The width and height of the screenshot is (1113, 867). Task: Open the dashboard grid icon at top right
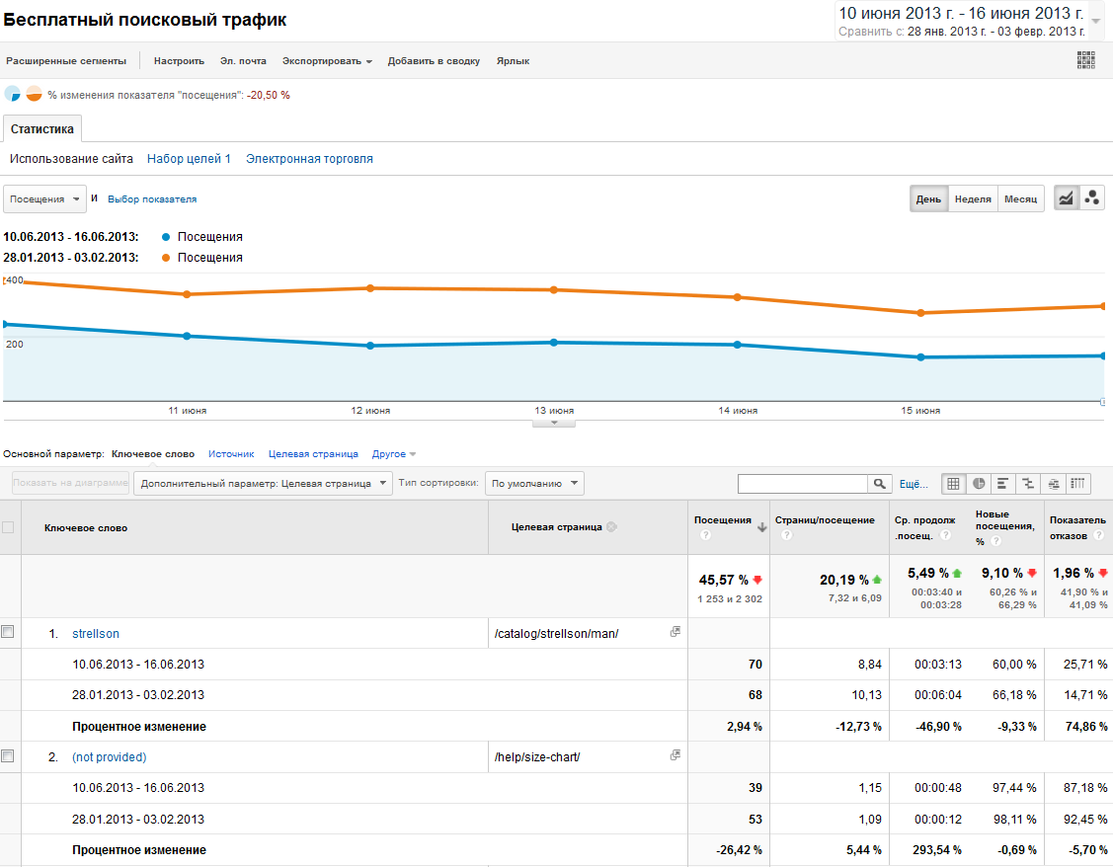[1085, 59]
